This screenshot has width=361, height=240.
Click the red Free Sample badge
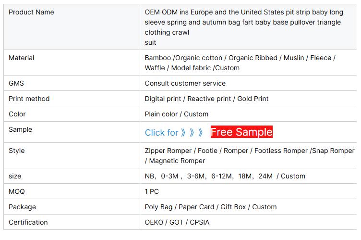pos(241,132)
